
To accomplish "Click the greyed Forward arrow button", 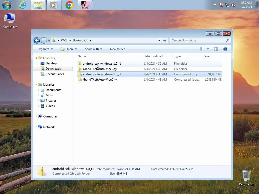I will [x=44, y=40].
